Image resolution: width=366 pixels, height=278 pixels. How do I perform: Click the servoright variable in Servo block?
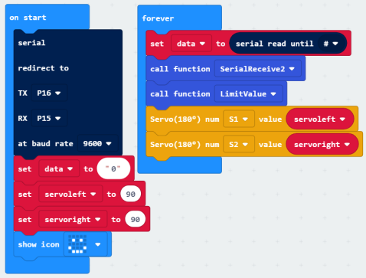[322, 145]
